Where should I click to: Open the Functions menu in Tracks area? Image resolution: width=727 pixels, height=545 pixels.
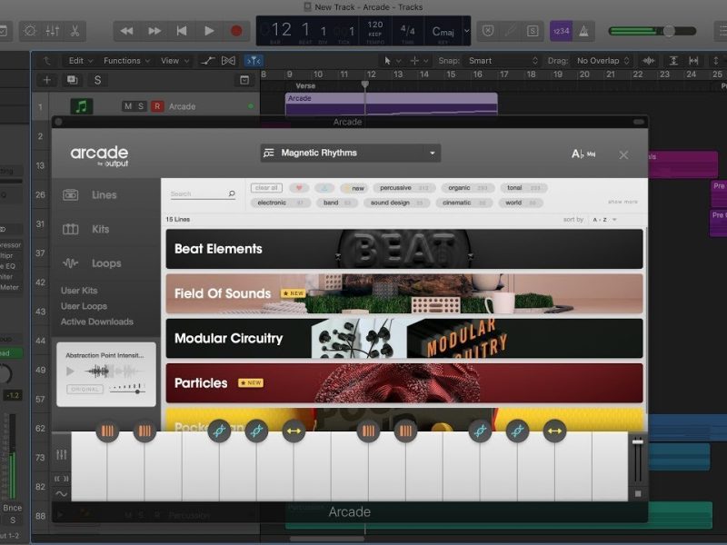click(x=126, y=61)
